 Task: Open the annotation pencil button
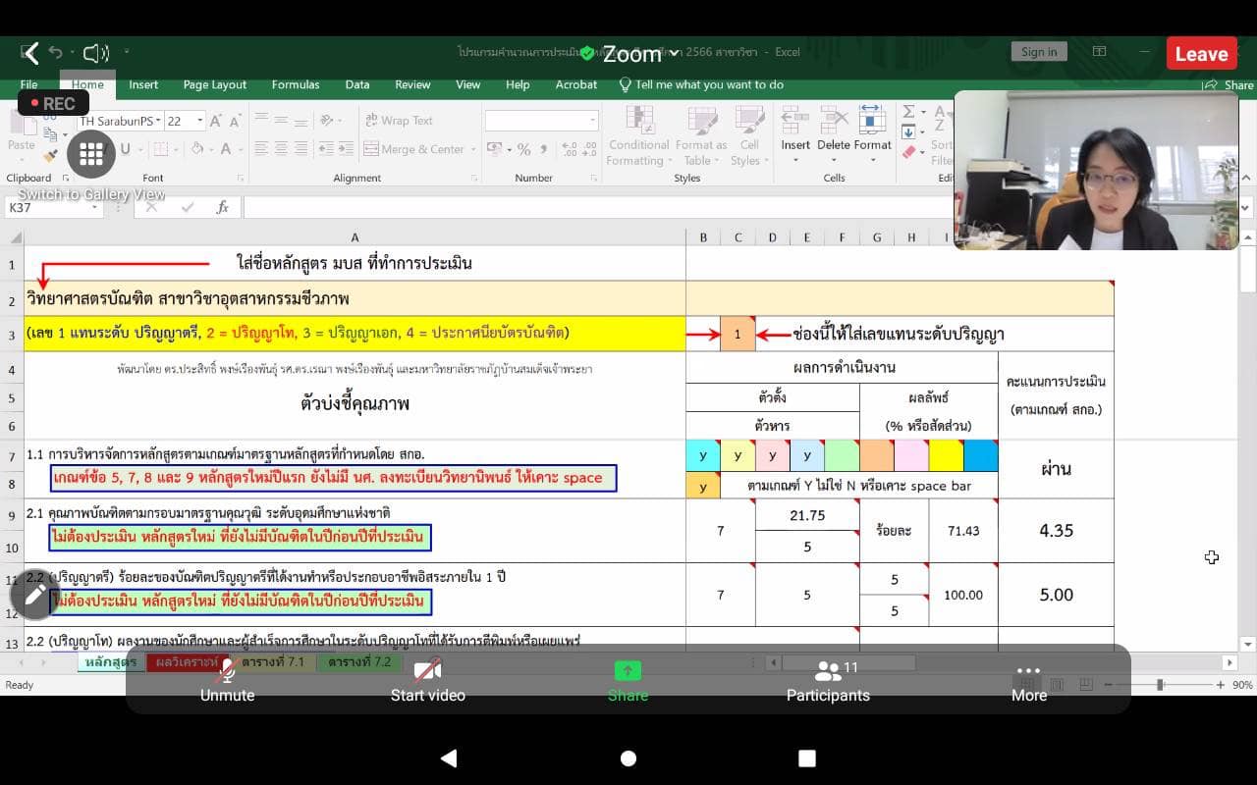pyautogui.click(x=35, y=595)
